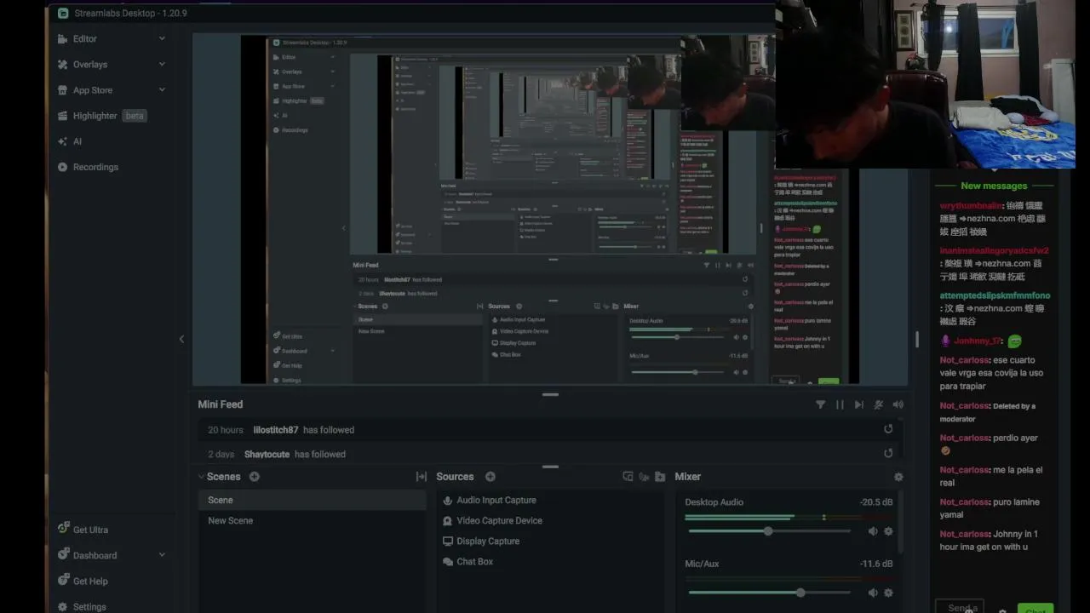
Task: Click Get Ultra in the sidebar
Action: tap(83, 530)
